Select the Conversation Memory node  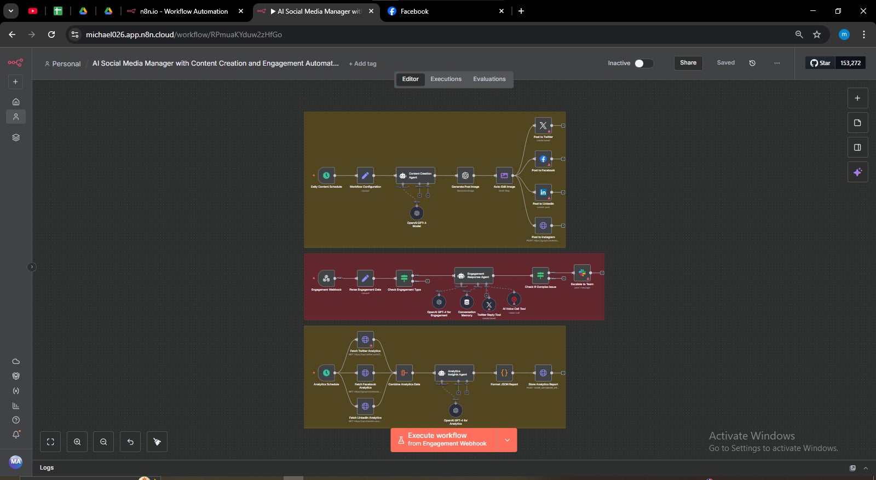tap(466, 302)
